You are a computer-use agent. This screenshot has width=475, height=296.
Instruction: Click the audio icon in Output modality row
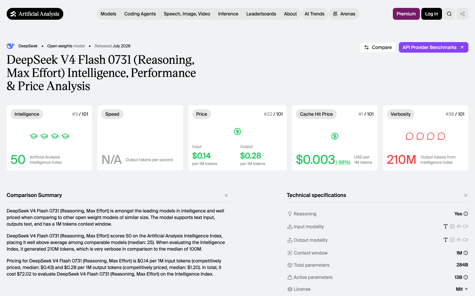tap(459, 240)
